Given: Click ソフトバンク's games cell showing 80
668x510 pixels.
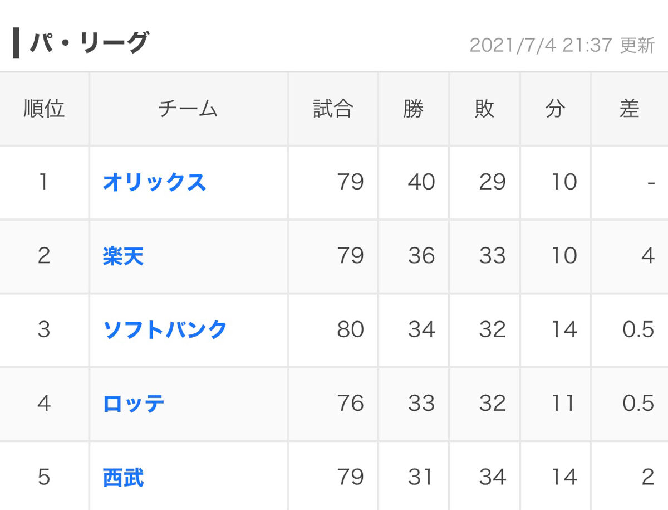Looking at the screenshot, I should (350, 329).
